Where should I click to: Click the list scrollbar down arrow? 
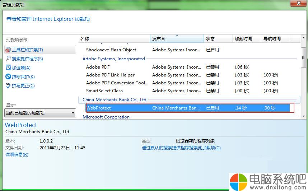click(x=303, y=116)
